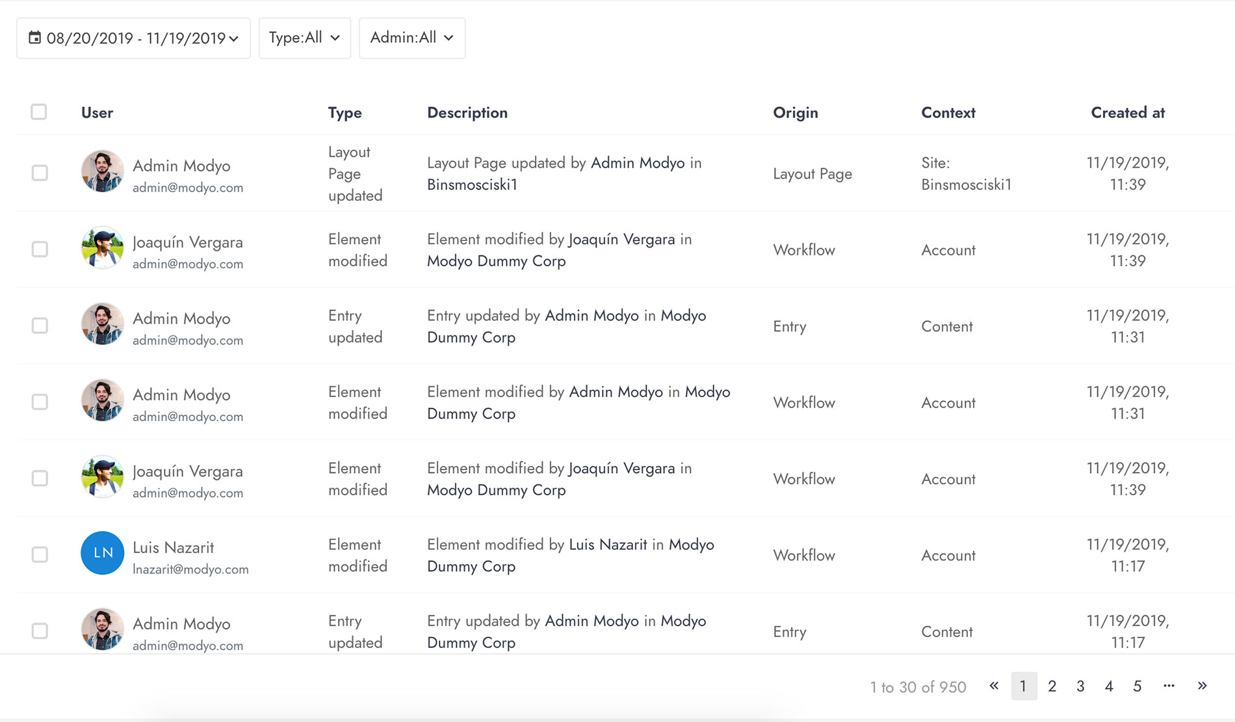Jump to last page with double-right arrow
The width and height of the screenshot is (1235, 722).
click(x=1202, y=686)
